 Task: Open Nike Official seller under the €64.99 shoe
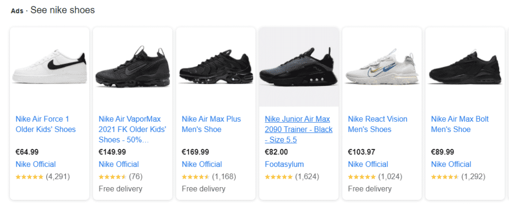(x=36, y=164)
